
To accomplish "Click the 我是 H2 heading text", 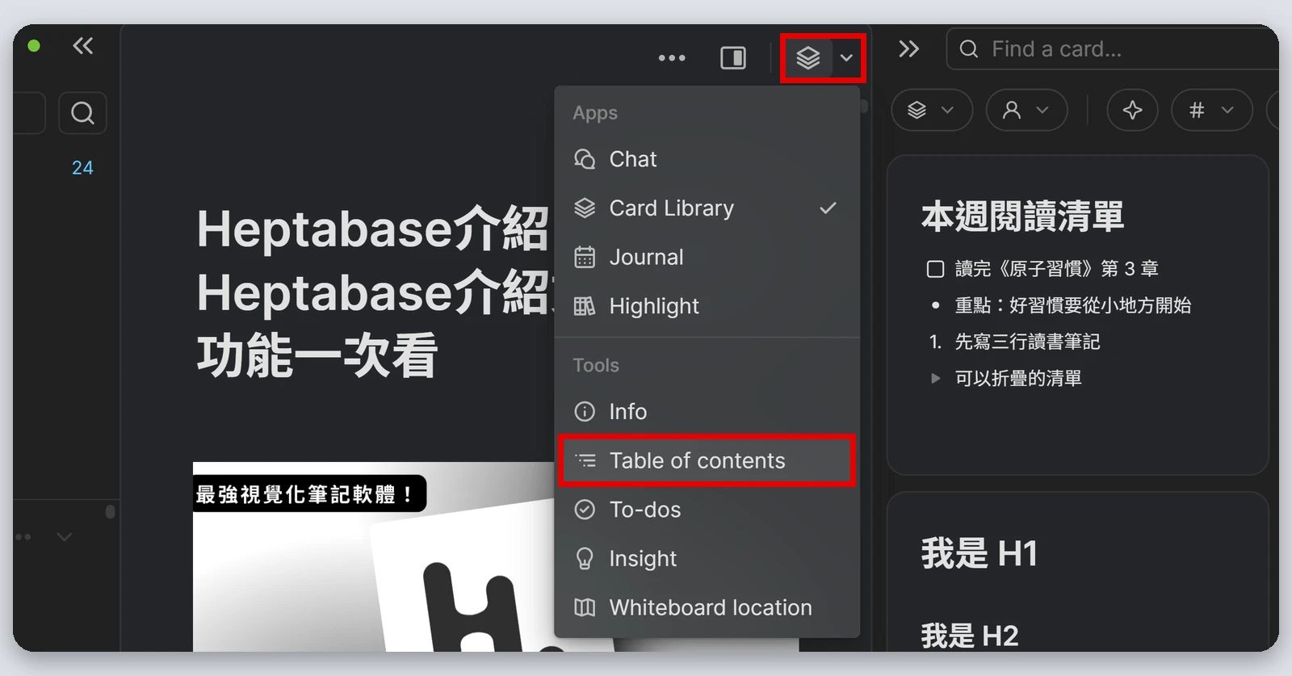I will tap(970, 636).
